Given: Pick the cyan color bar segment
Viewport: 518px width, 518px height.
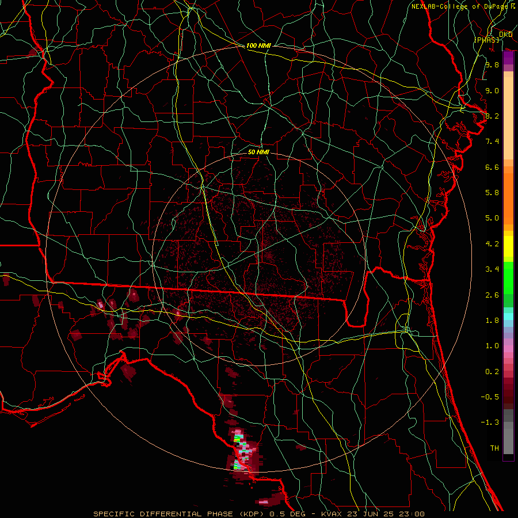Looking at the screenshot, I should 509,317.
